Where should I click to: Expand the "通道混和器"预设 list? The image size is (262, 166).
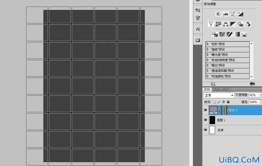(x=208, y=71)
